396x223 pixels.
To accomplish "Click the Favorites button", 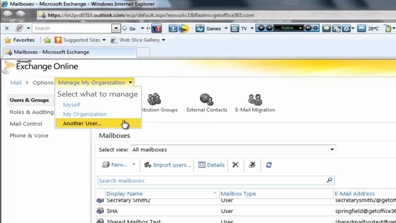I will click(x=19, y=40).
